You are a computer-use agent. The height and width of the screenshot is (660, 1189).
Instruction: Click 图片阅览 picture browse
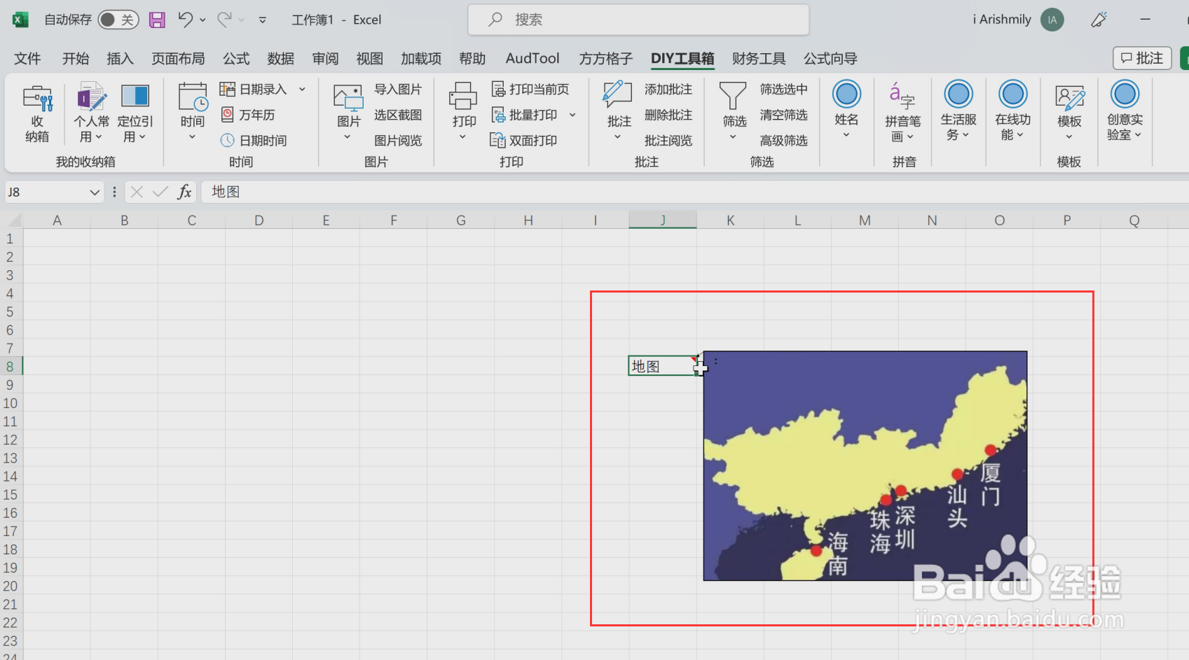tap(398, 141)
